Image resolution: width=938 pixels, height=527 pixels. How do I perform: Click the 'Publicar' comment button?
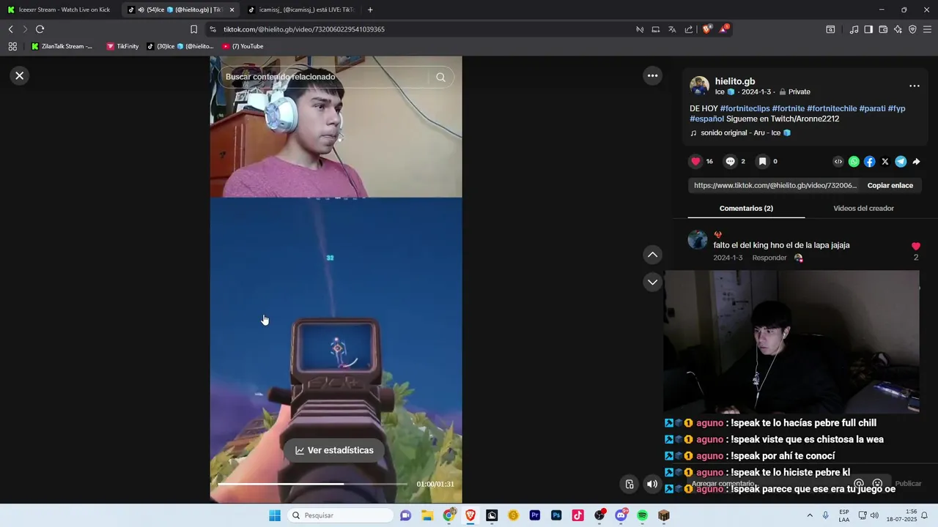(x=908, y=484)
